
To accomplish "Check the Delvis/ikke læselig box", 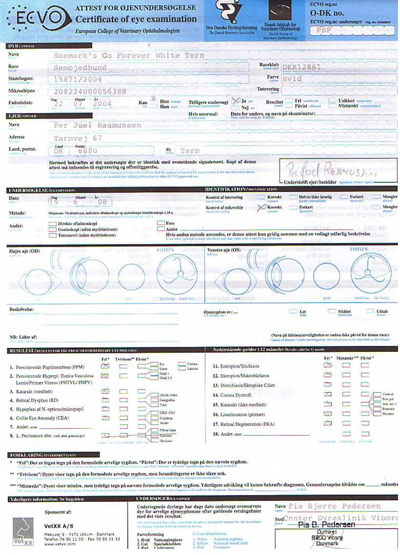I will click(293, 197).
